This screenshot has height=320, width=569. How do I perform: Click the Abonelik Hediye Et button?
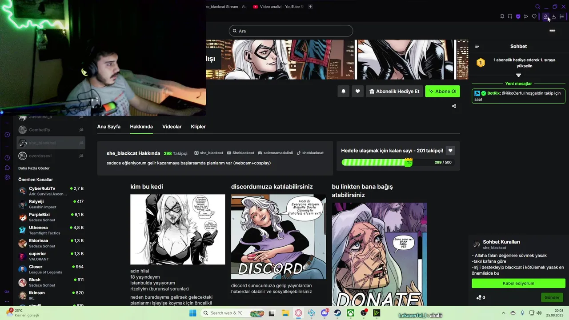[x=394, y=91]
